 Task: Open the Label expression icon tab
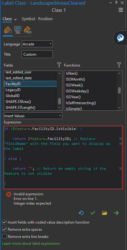(8, 30)
